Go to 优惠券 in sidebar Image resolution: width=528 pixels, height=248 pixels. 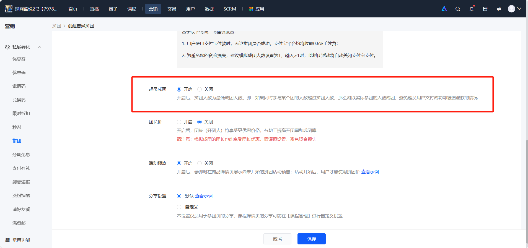coord(19,59)
